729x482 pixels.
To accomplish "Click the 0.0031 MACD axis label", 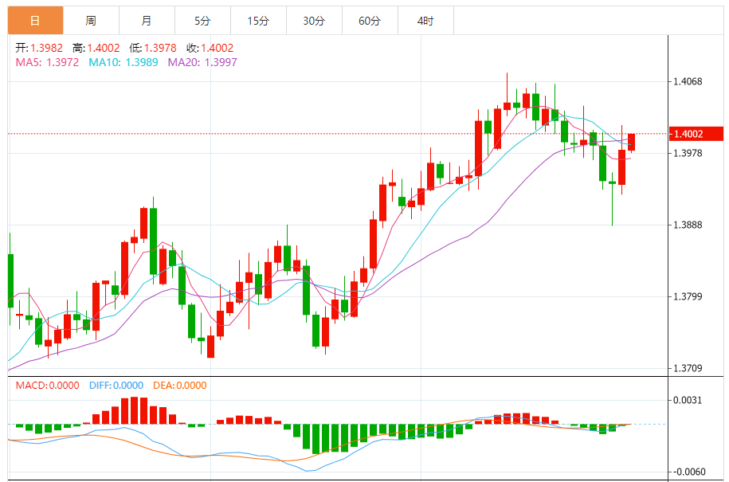I will coord(690,400).
